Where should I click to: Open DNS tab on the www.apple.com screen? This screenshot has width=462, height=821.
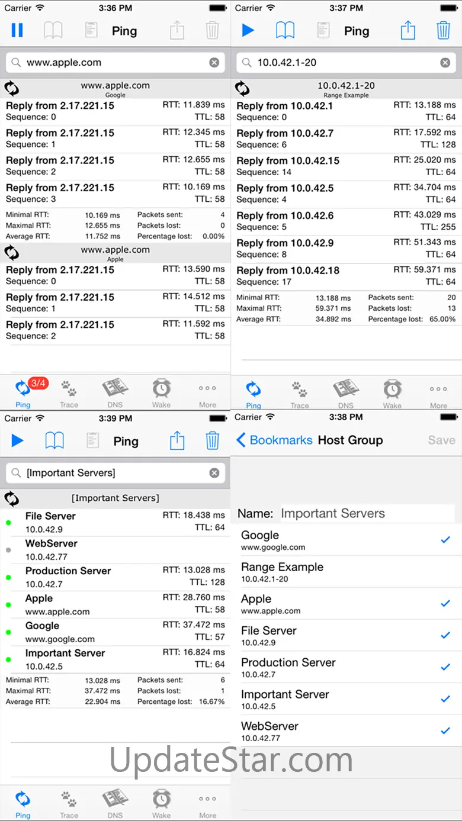pyautogui.click(x=115, y=393)
